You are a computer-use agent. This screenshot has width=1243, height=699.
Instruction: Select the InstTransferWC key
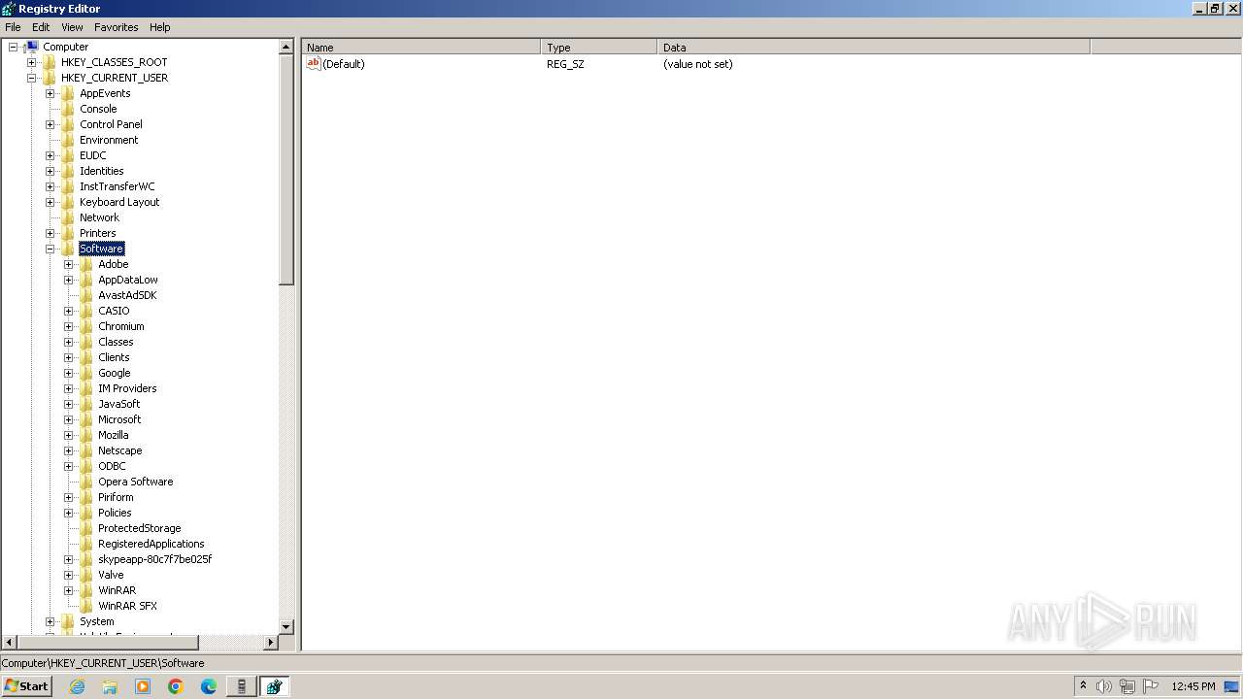(117, 186)
